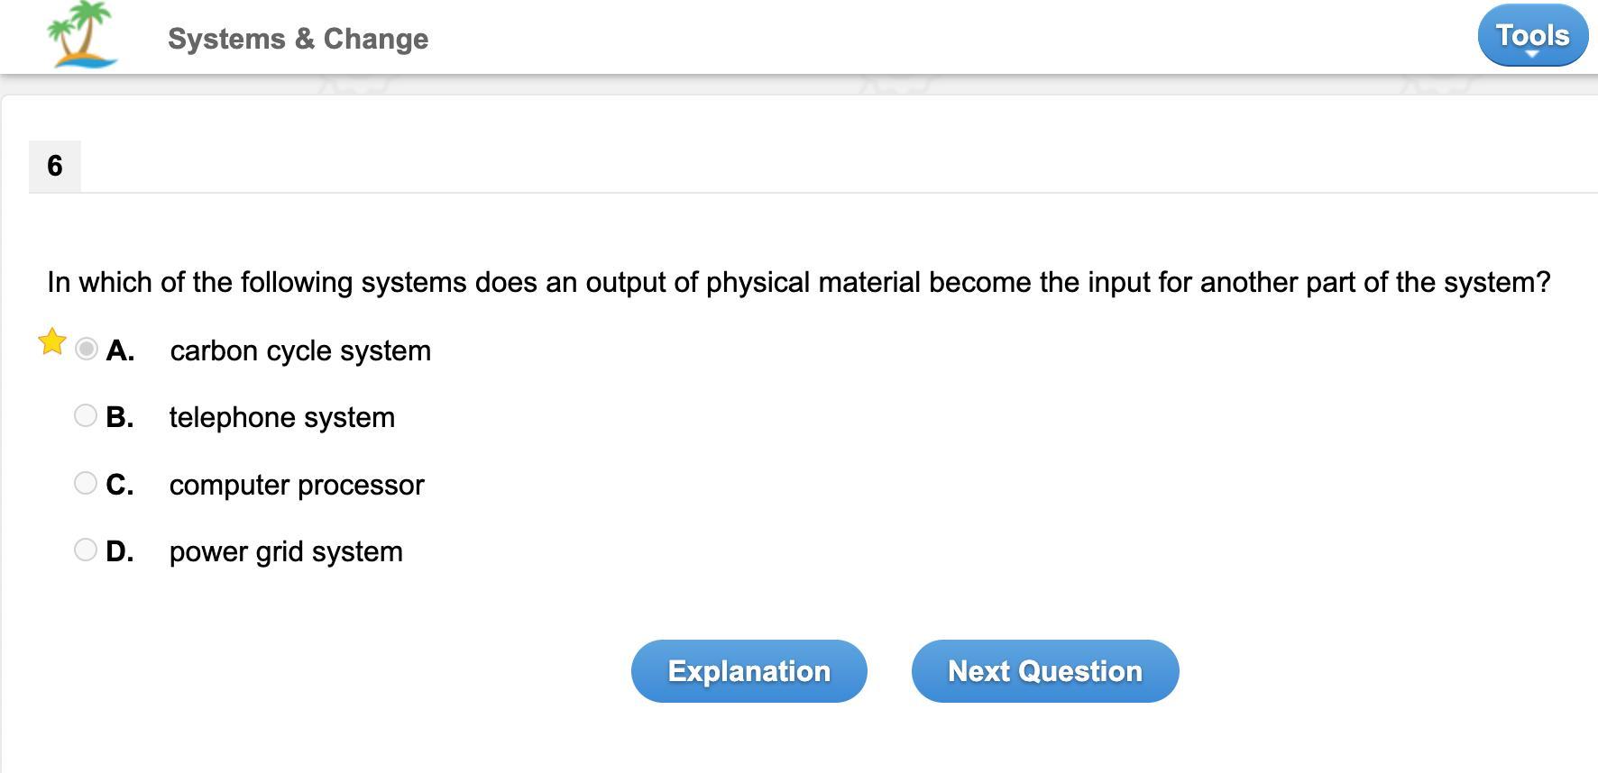Click the bold letter "B." label
1598x773 pixels.
(x=120, y=417)
